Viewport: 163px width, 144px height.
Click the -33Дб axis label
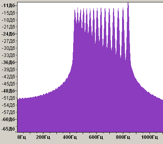tap(8, 55)
